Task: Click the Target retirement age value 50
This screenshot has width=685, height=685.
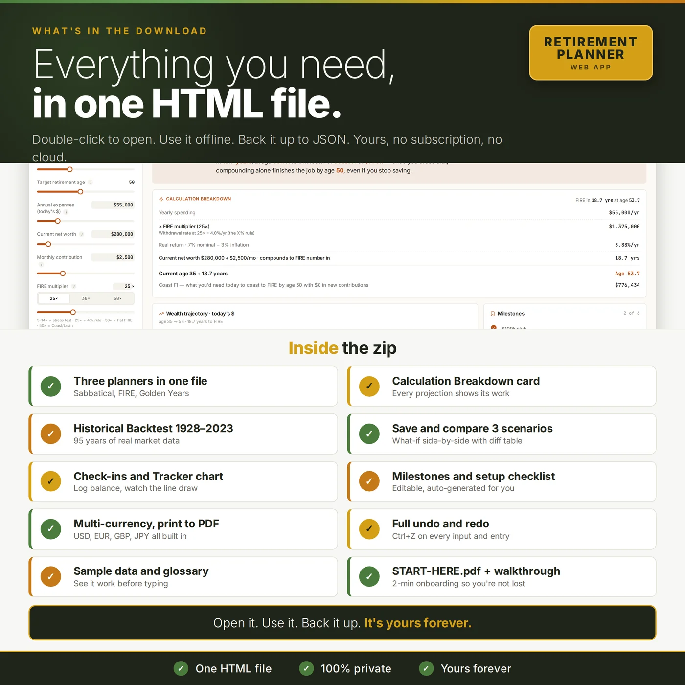Action: [132, 183]
